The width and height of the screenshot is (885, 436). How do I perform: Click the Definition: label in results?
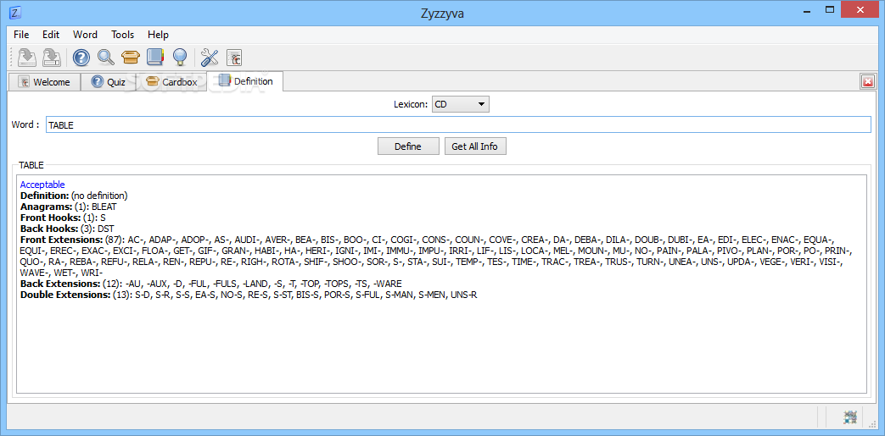[x=45, y=196]
